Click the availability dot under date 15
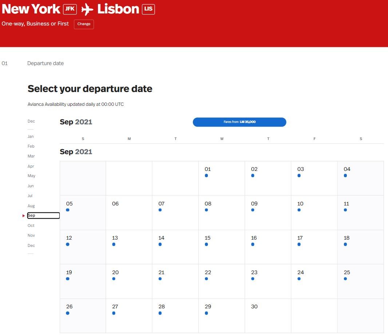This screenshot has height=336, width=388. 206,244
